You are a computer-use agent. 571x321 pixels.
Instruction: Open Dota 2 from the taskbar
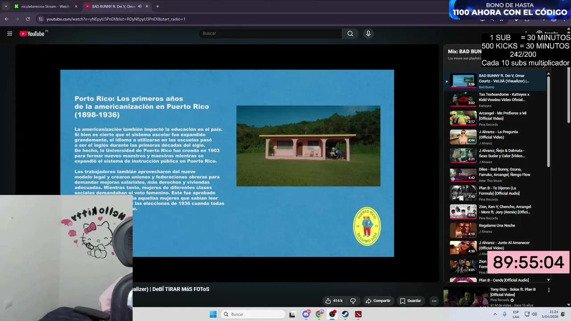click(x=358, y=314)
